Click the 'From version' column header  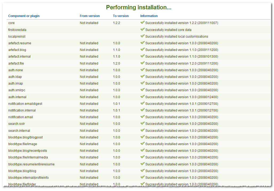90,16
